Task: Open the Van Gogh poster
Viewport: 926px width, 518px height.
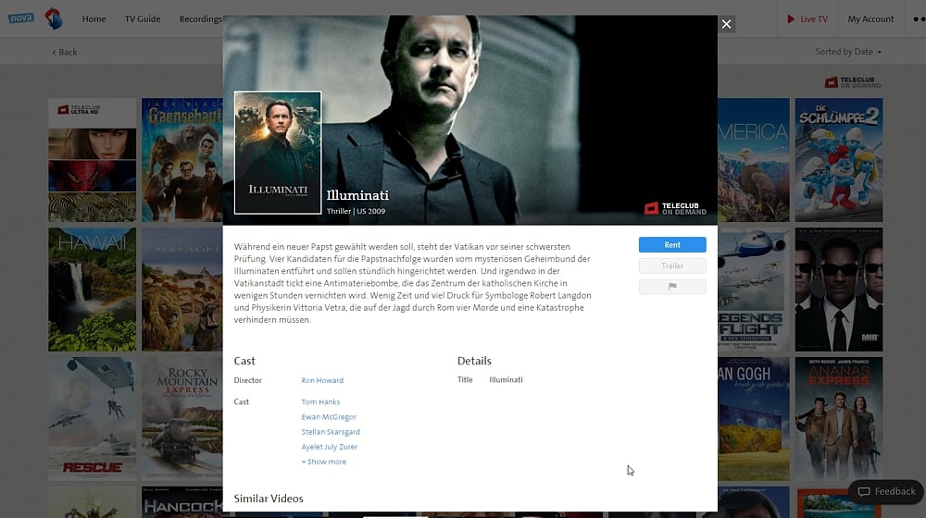Action: (x=754, y=418)
